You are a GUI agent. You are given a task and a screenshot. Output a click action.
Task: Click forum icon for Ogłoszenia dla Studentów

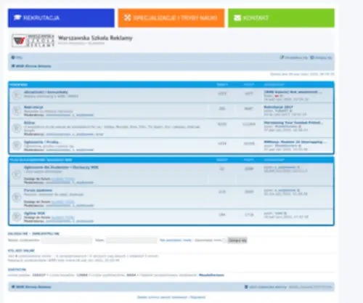point(17,174)
